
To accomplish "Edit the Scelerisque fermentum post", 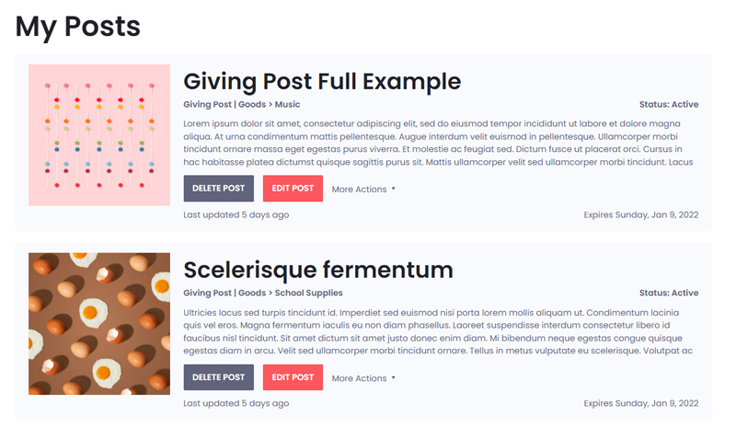I will (x=293, y=377).
